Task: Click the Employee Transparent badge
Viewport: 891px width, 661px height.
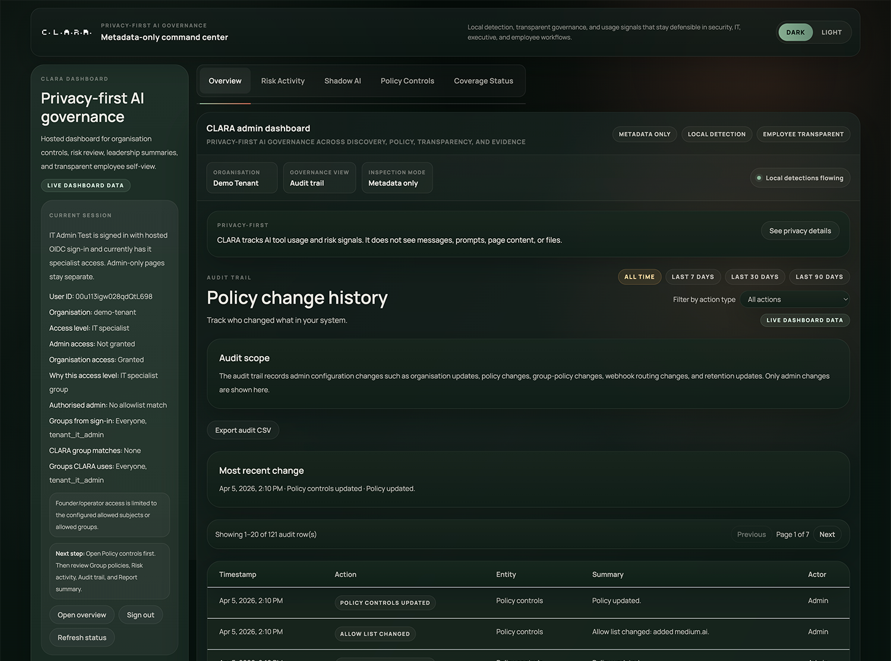Action: coord(803,134)
